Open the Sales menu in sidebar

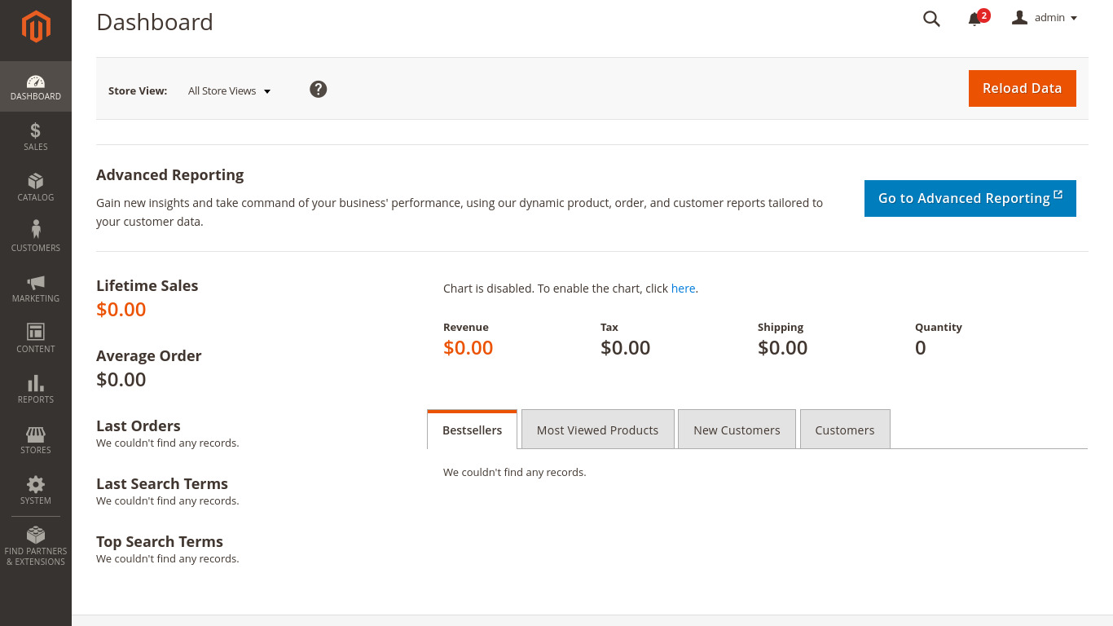(36, 136)
